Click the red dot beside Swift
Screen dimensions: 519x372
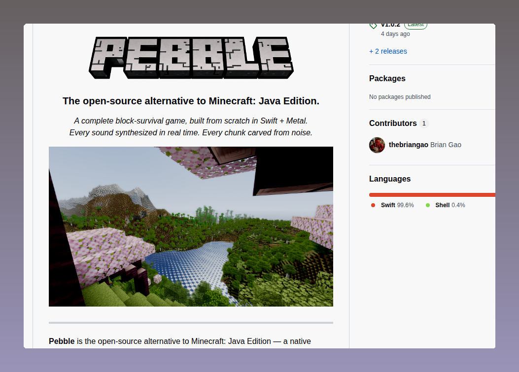373,205
